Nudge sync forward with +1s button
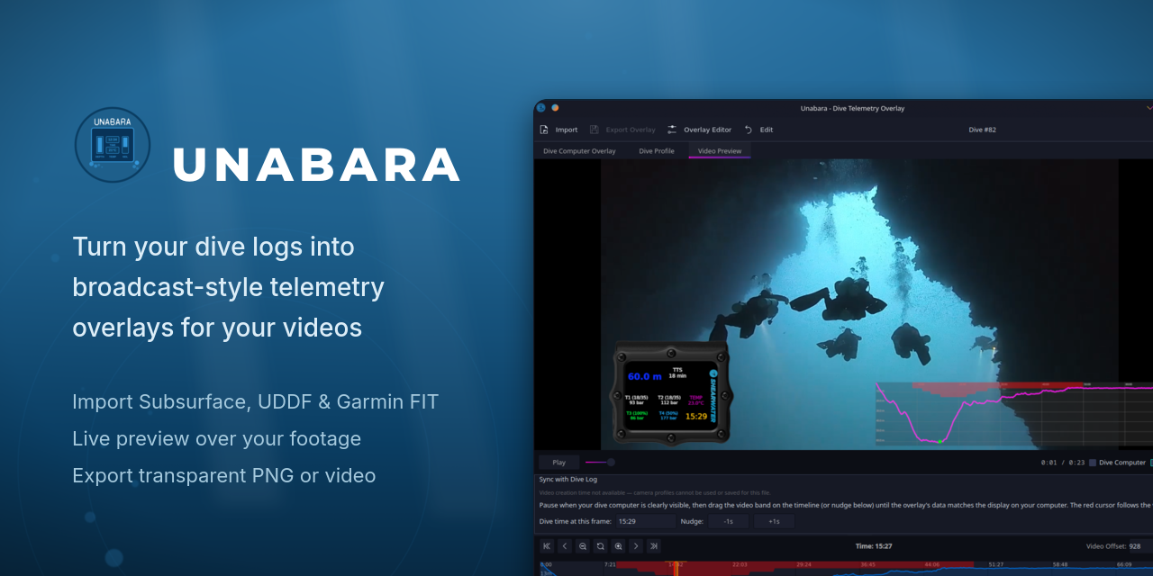This screenshot has height=576, width=1153. pos(774,521)
